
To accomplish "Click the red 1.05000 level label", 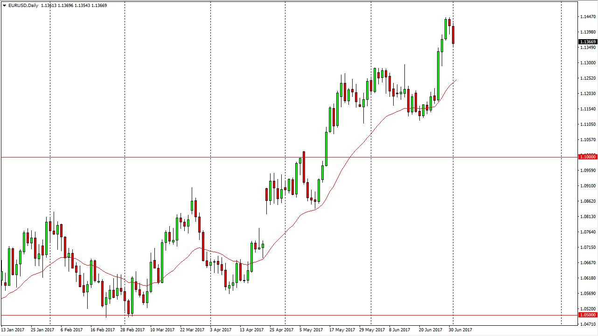I will tap(588, 315).
